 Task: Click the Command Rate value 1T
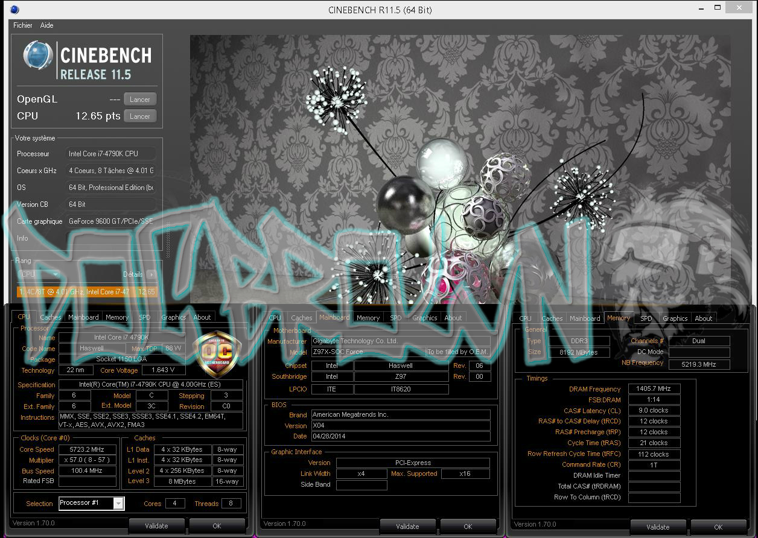tap(654, 465)
